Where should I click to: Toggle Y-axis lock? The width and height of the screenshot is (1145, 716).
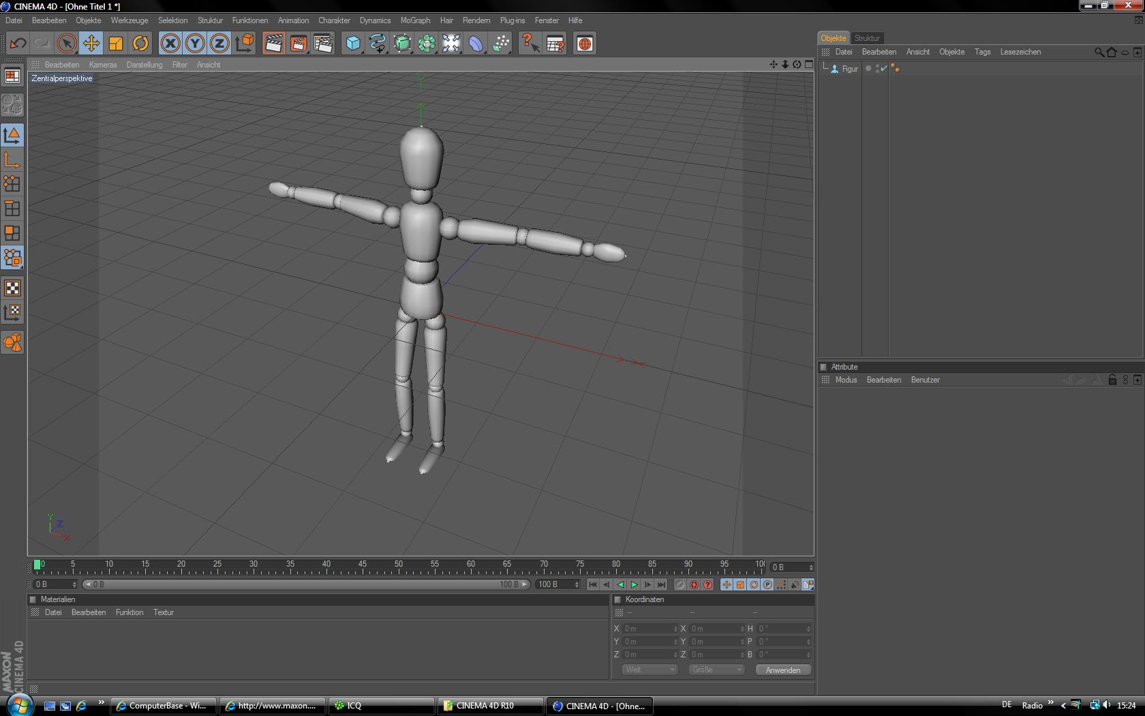195,44
